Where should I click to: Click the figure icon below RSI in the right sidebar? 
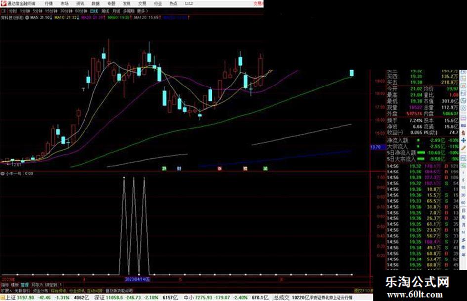pos(463,133)
